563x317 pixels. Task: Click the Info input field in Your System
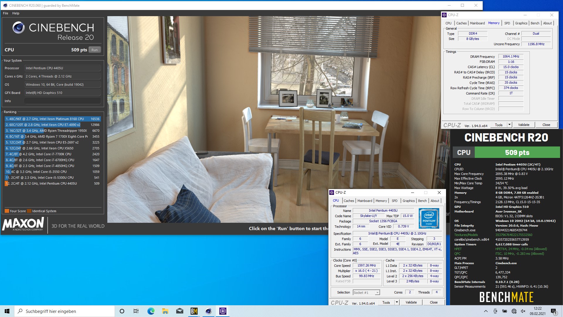pyautogui.click(x=62, y=101)
